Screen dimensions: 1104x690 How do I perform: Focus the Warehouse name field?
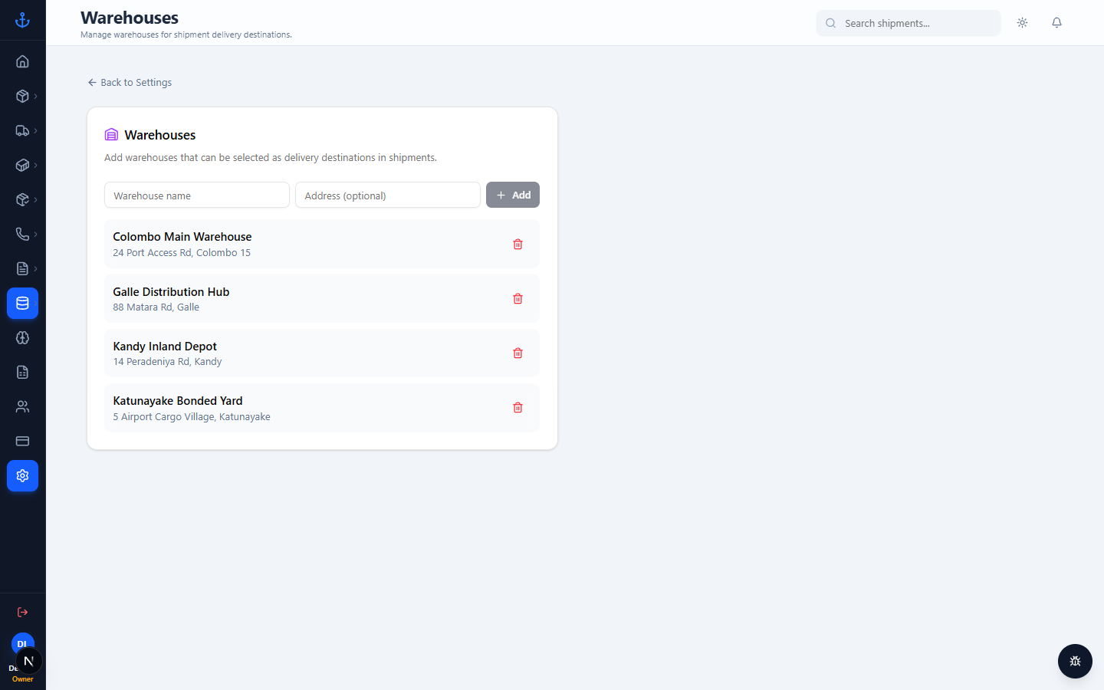pyautogui.click(x=197, y=195)
